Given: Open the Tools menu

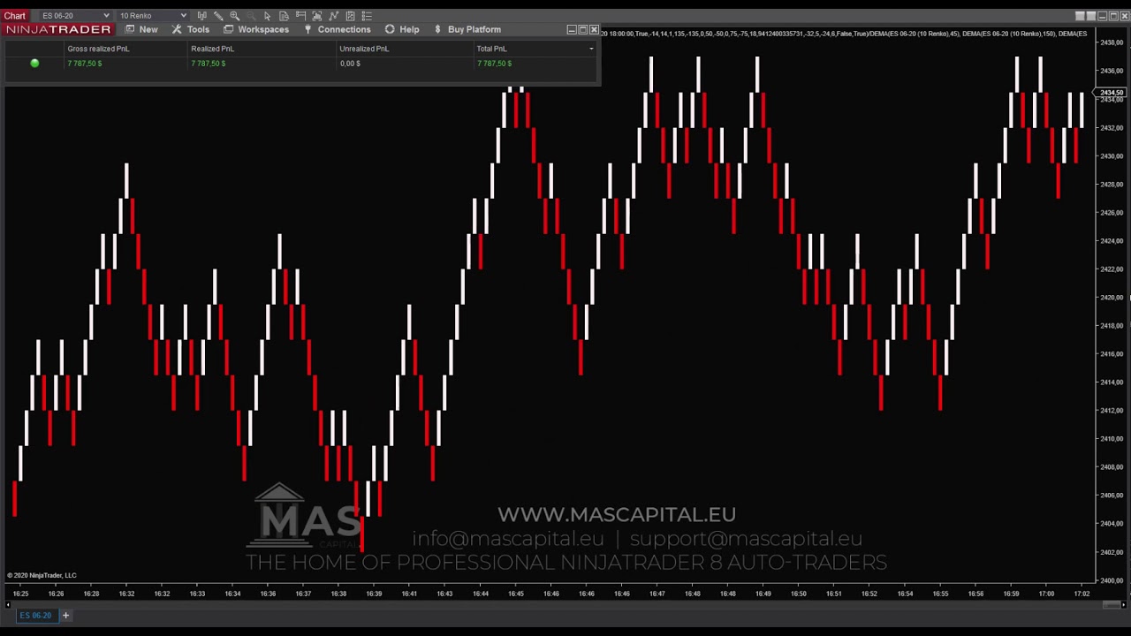Looking at the screenshot, I should coord(191,29).
